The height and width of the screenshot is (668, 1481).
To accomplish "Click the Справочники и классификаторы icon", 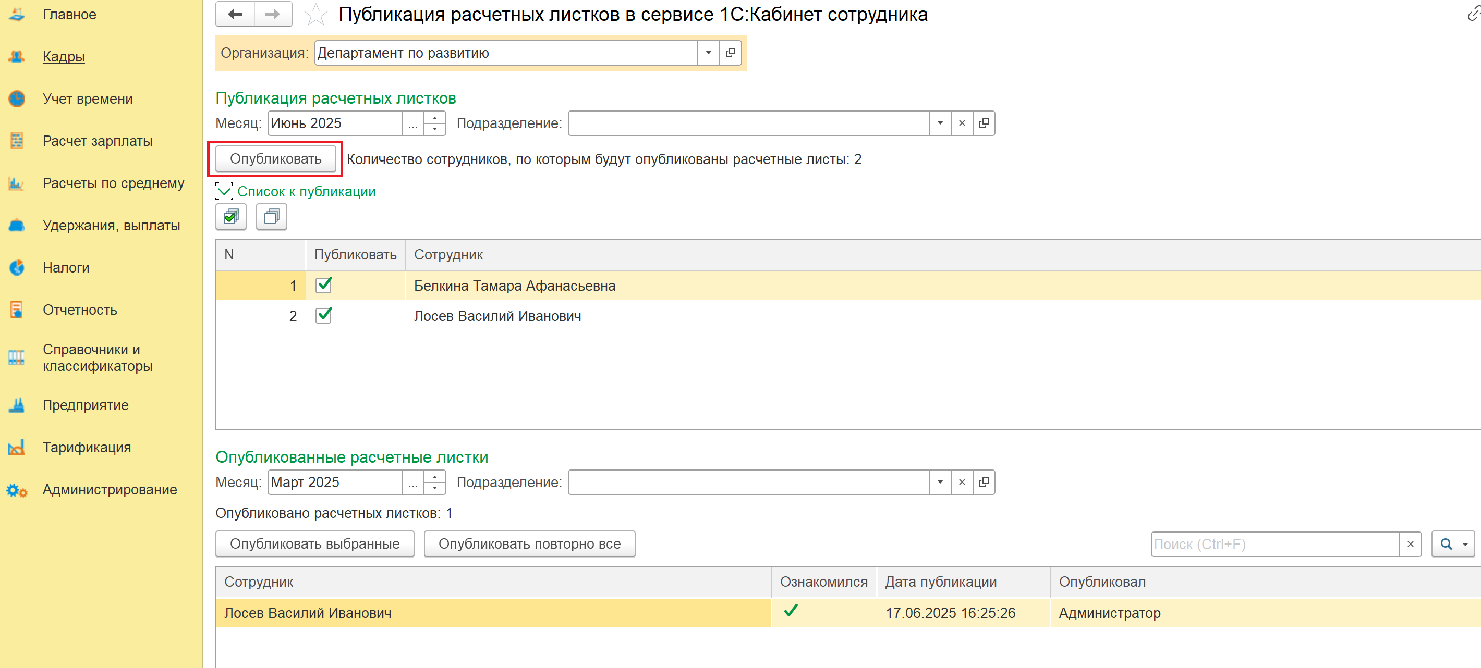I will tap(17, 357).
